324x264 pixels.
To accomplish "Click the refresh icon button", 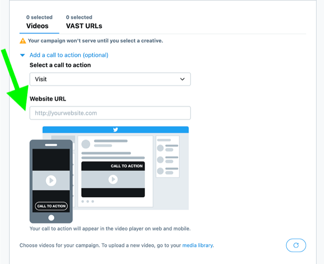I will click(296, 245).
